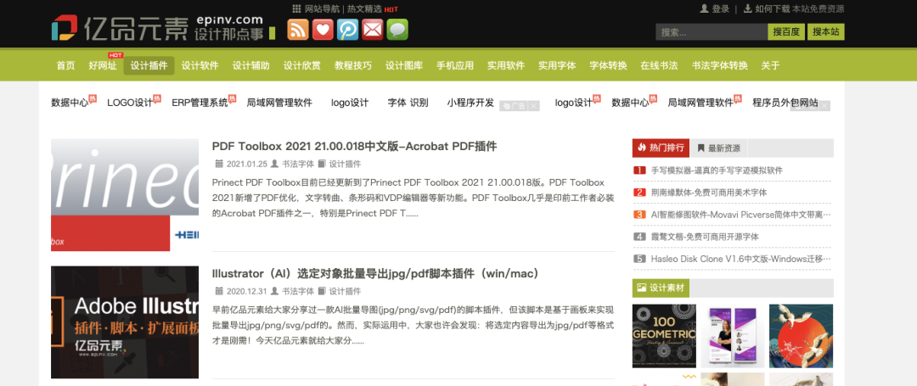917x386 pixels.
Task: Click the red envelope email icon
Action: pyautogui.click(x=373, y=29)
